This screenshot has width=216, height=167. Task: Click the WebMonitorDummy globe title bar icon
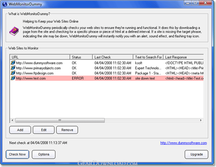point(5,4)
